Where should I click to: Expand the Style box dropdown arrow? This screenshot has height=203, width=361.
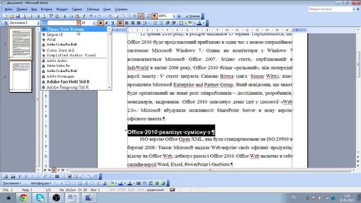(x=38, y=23)
